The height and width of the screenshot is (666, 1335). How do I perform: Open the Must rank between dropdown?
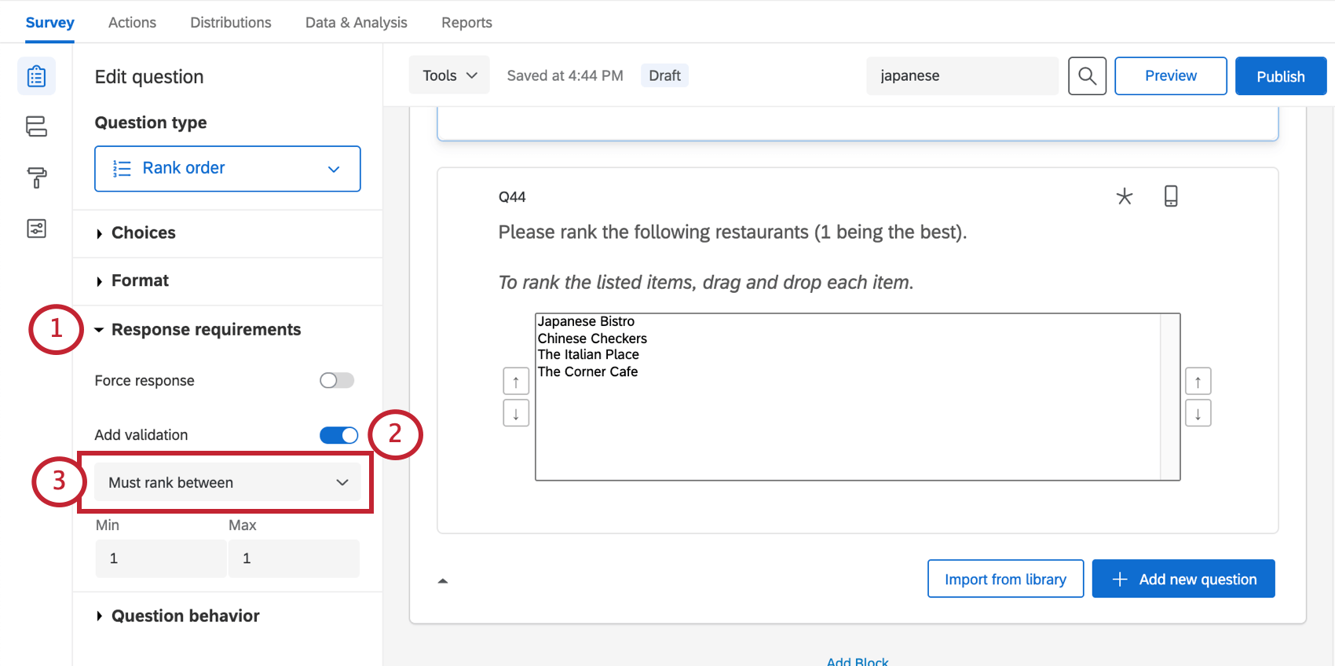[228, 482]
